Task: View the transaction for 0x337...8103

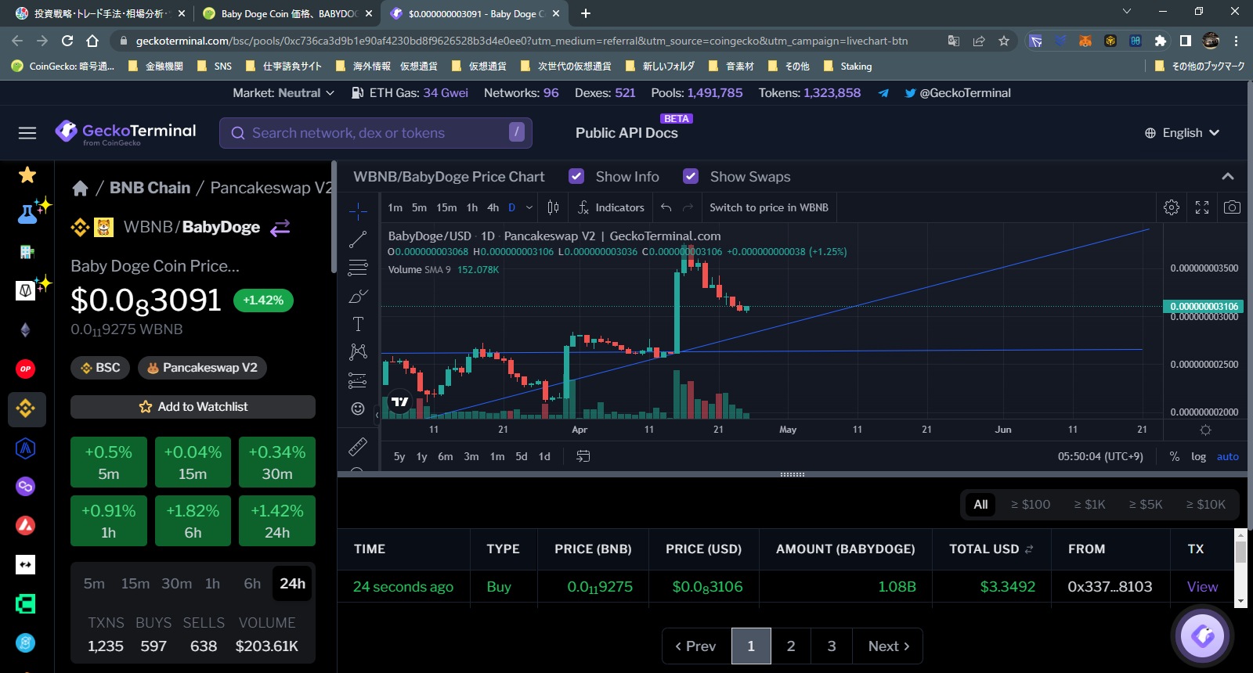Action: point(1202,587)
